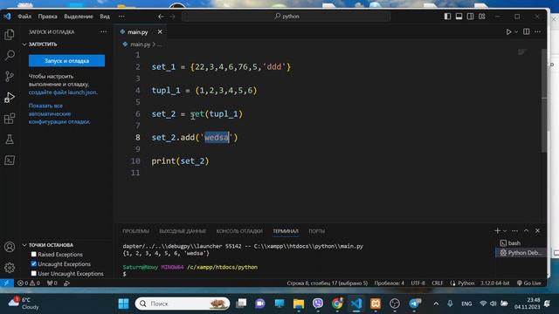This screenshot has width=559, height=314.
Task: Open Customize Layout icon
Action: 481,17
